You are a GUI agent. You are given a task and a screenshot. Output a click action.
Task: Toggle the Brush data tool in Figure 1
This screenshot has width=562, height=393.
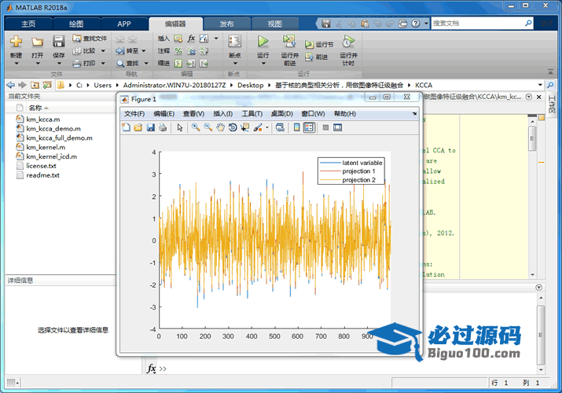[x=258, y=127]
